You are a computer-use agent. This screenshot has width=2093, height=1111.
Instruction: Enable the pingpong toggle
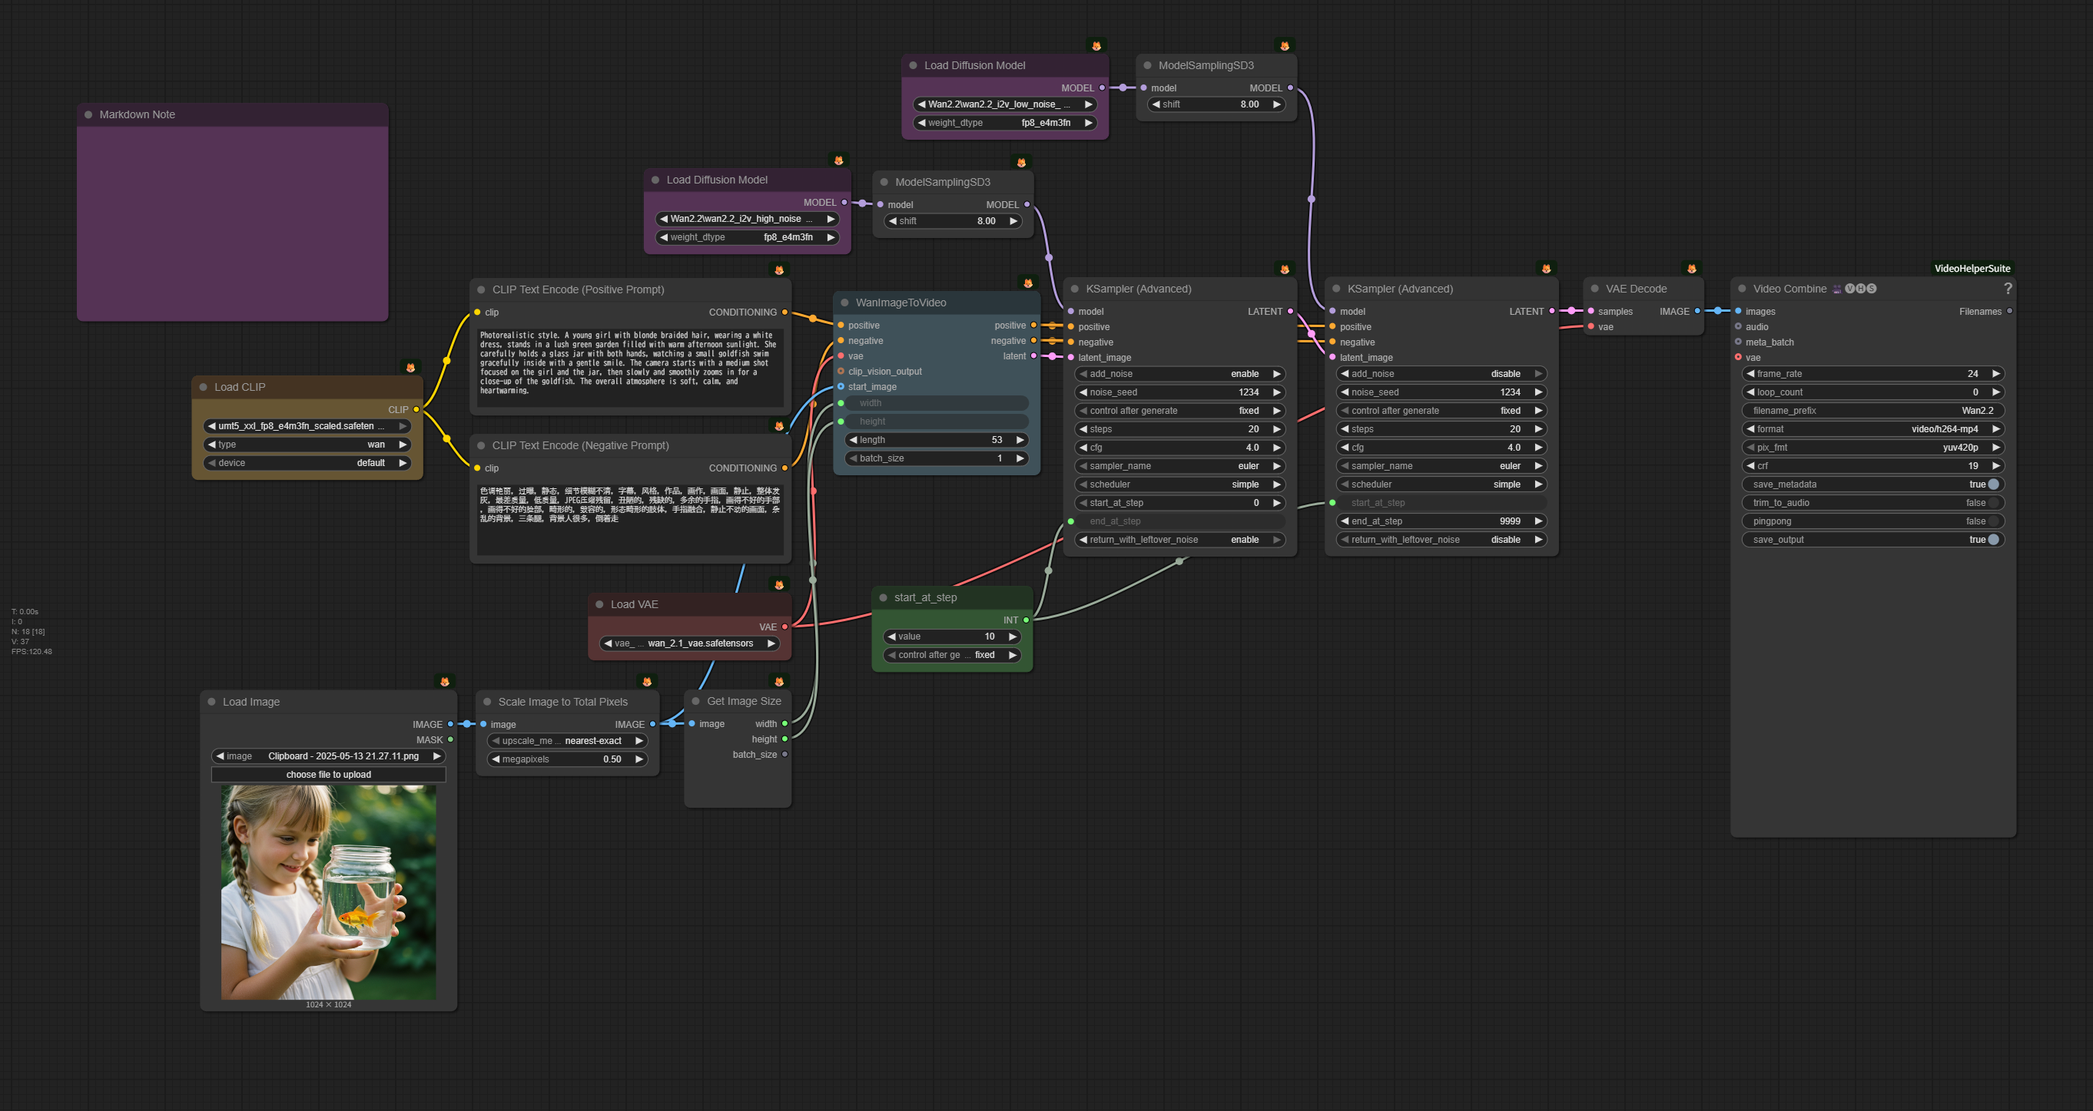pos(1992,521)
